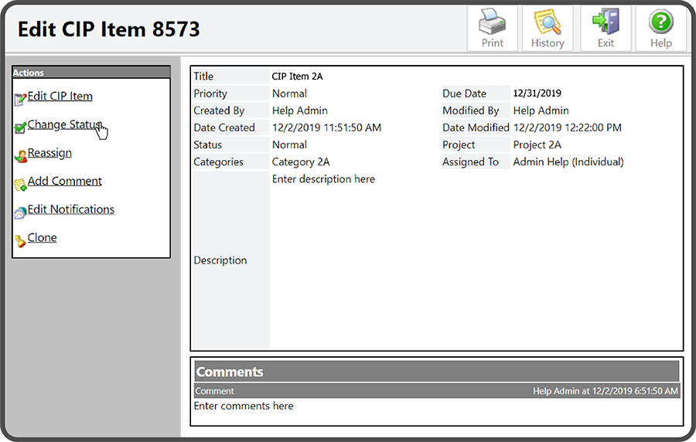Screen dimensions: 696x442
Task: Click the Due Date value 12/31/2019
Action: 537,93
